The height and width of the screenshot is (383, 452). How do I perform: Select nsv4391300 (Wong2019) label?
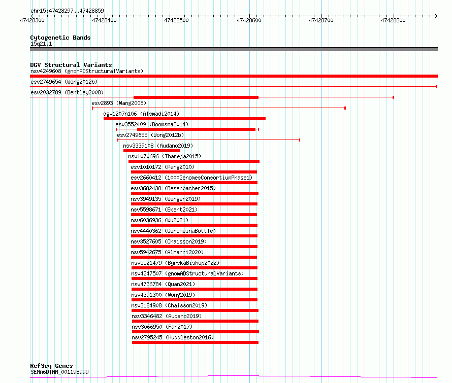click(163, 295)
